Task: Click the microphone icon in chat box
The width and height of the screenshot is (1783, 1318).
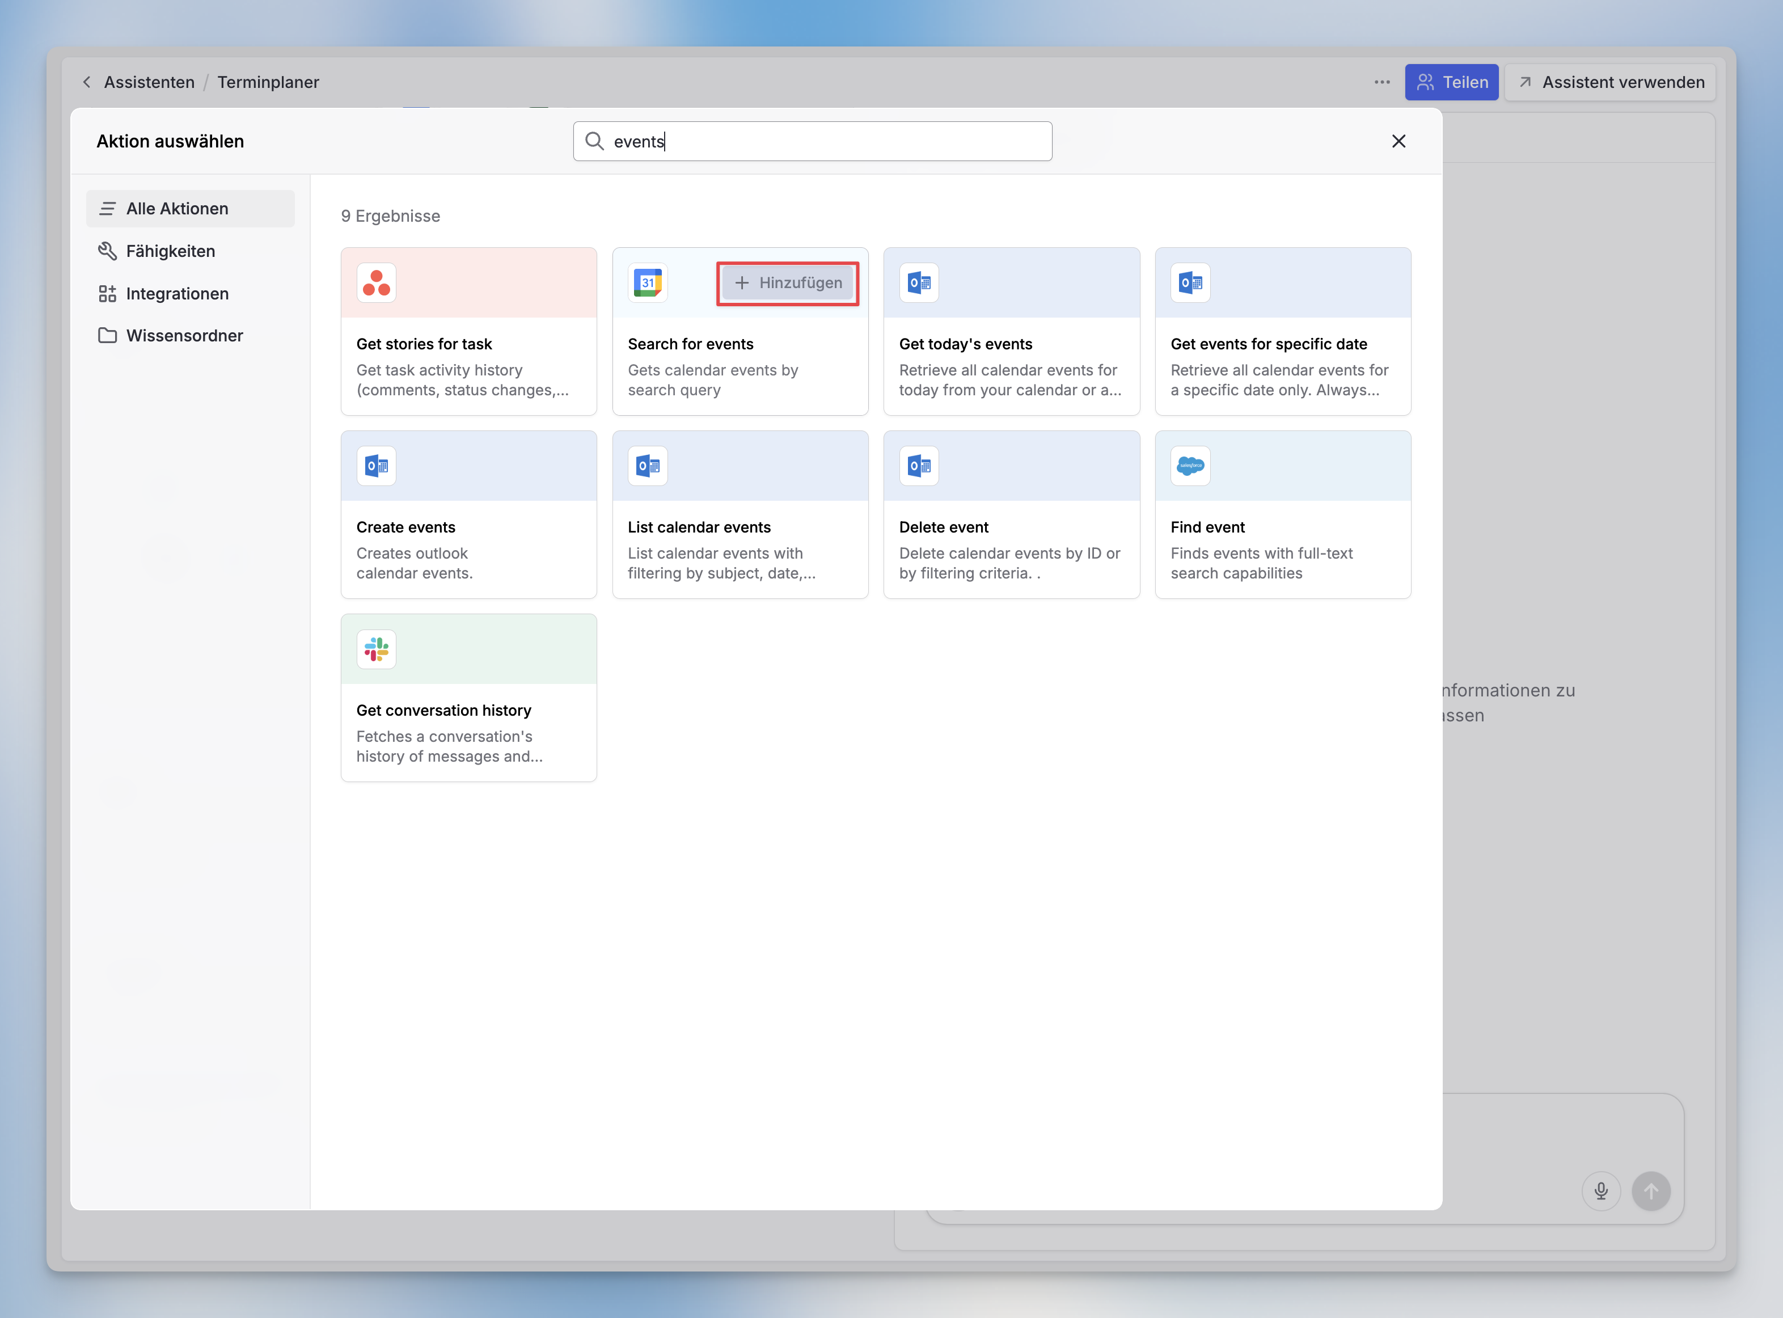Action: pos(1600,1191)
